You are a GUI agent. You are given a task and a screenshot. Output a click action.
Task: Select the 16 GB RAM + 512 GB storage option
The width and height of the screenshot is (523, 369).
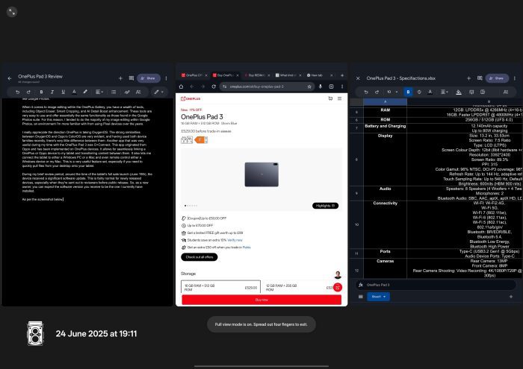tap(219, 287)
